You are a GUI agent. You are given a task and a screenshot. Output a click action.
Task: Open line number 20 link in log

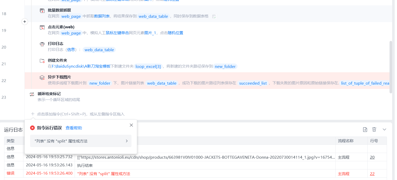pos(372,157)
